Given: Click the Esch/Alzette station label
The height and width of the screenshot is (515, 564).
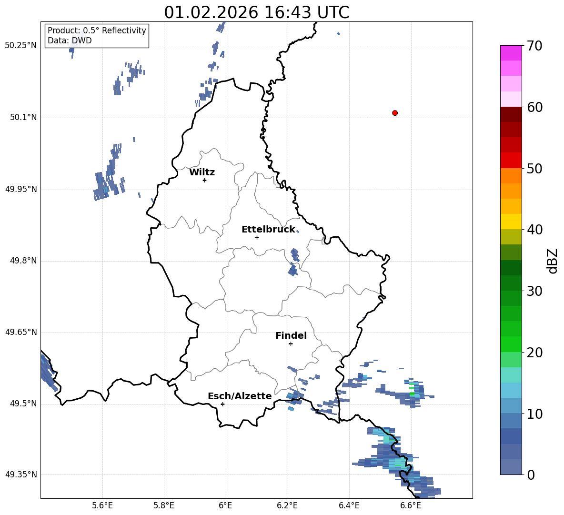Looking at the screenshot, I should (240, 396).
